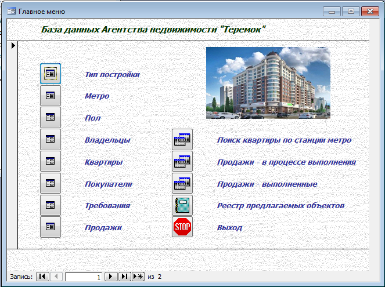This screenshot has height=287, width=385.
Task: Open the Реестр предлагаемых объектов report icon
Action: [x=182, y=205]
